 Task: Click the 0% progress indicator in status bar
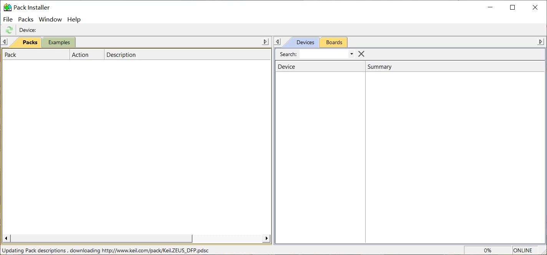pyautogui.click(x=487, y=250)
